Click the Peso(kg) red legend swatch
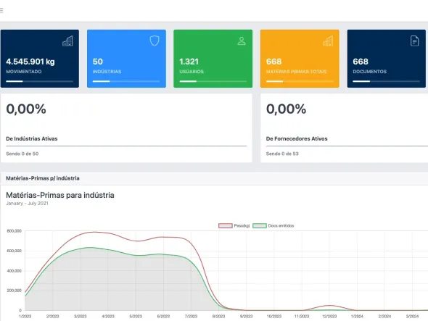Screen dimensions: 428x321 point(225,226)
